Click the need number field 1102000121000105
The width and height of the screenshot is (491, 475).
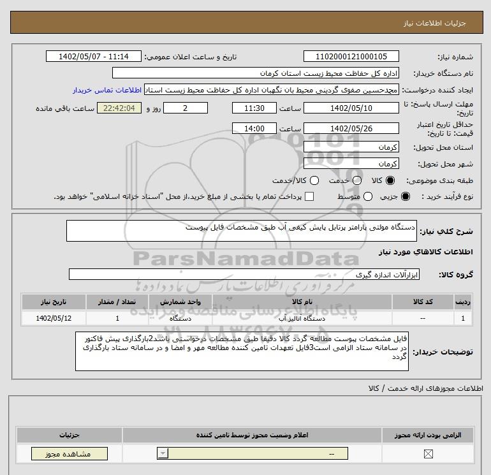click(x=351, y=56)
